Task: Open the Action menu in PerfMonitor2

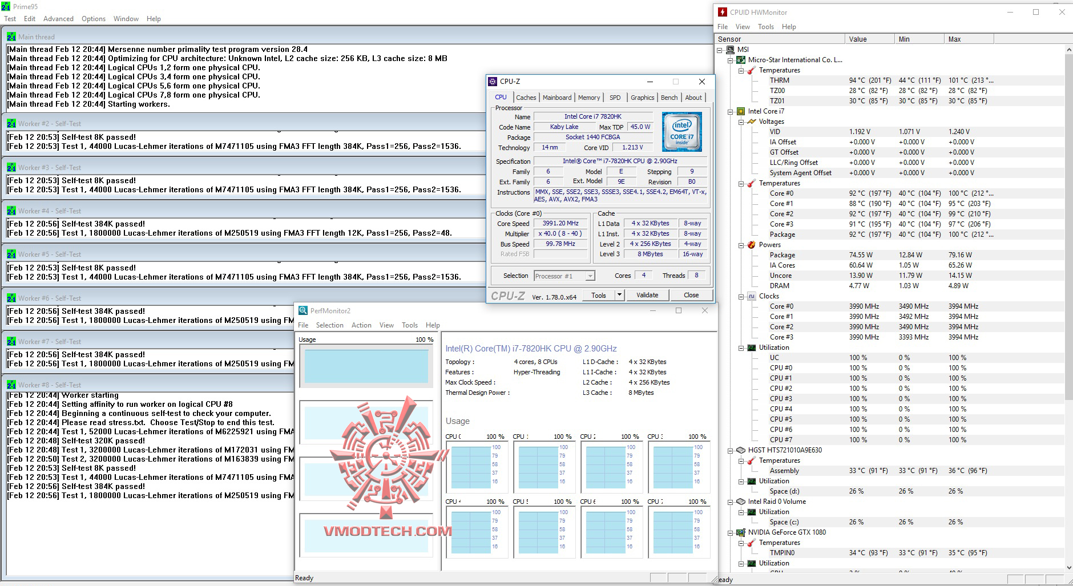Action: [x=361, y=325]
